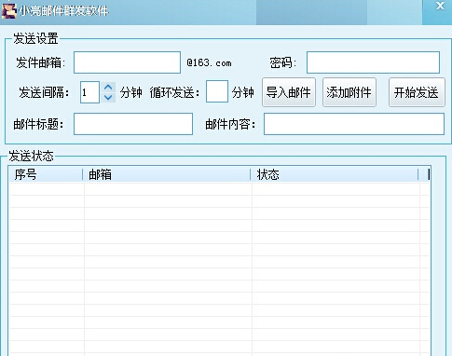The width and height of the screenshot is (452, 356).
Task: Focus the 发件邮箱 input field
Action: pyautogui.click(x=127, y=62)
